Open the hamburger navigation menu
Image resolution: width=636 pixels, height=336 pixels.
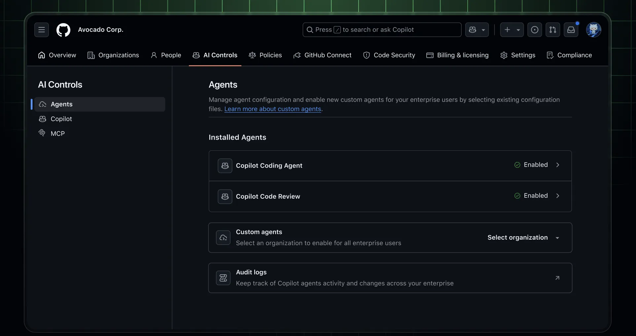click(x=42, y=30)
